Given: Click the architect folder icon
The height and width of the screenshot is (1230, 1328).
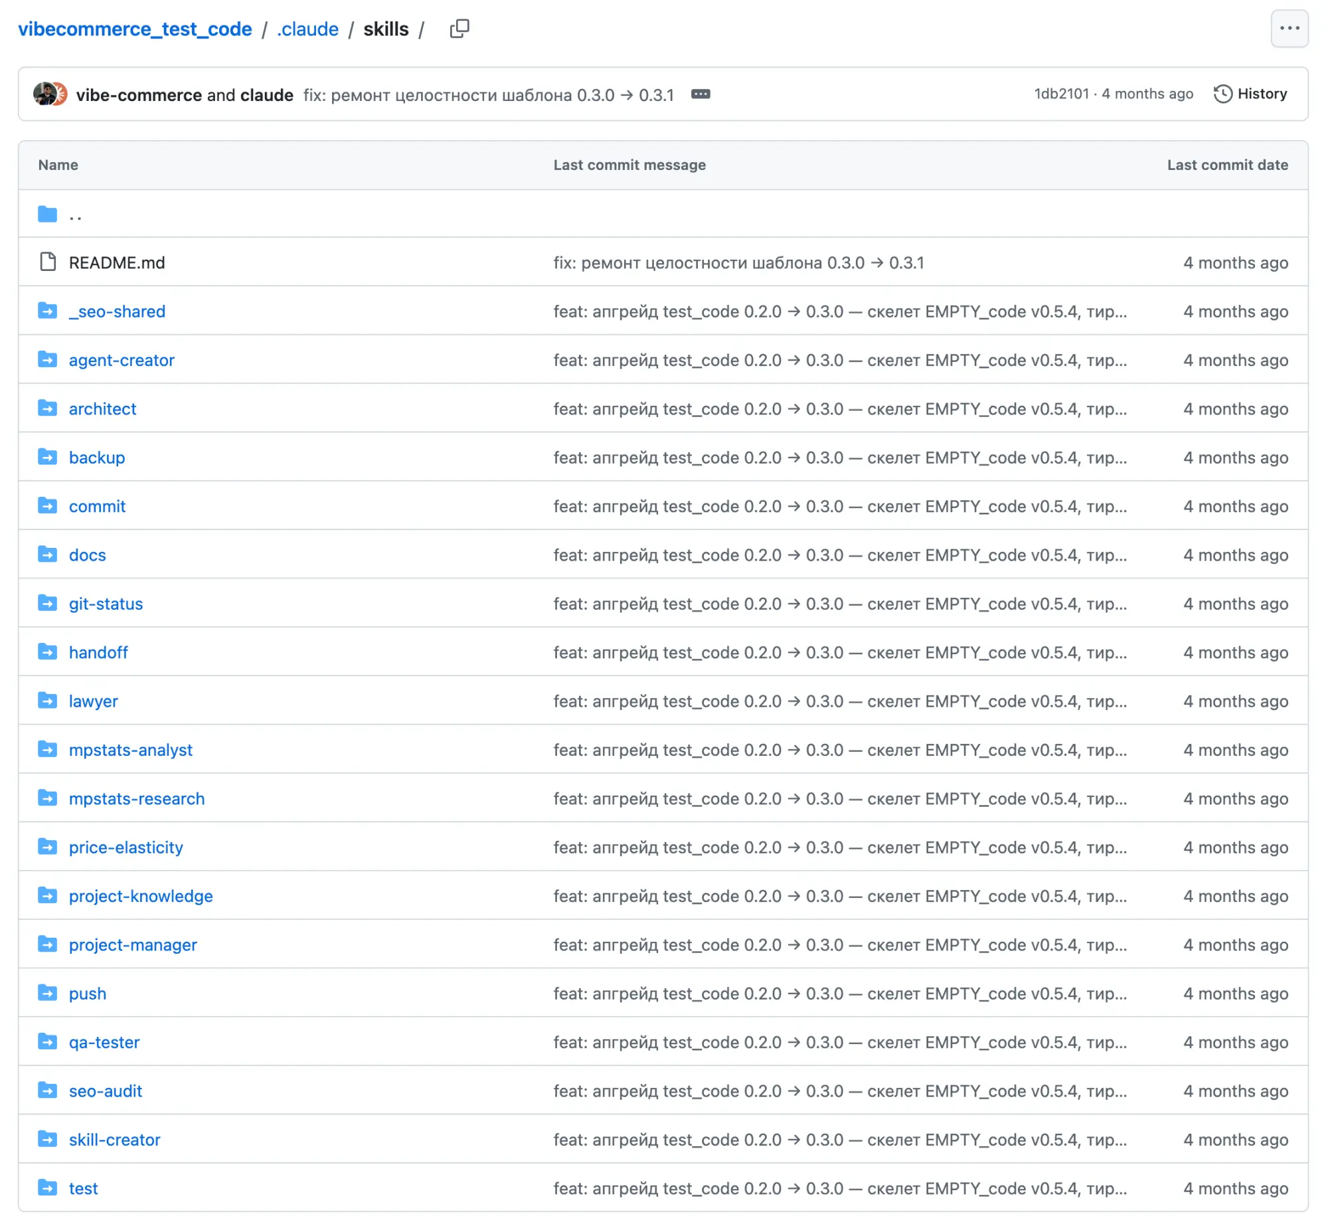Looking at the screenshot, I should pos(47,408).
